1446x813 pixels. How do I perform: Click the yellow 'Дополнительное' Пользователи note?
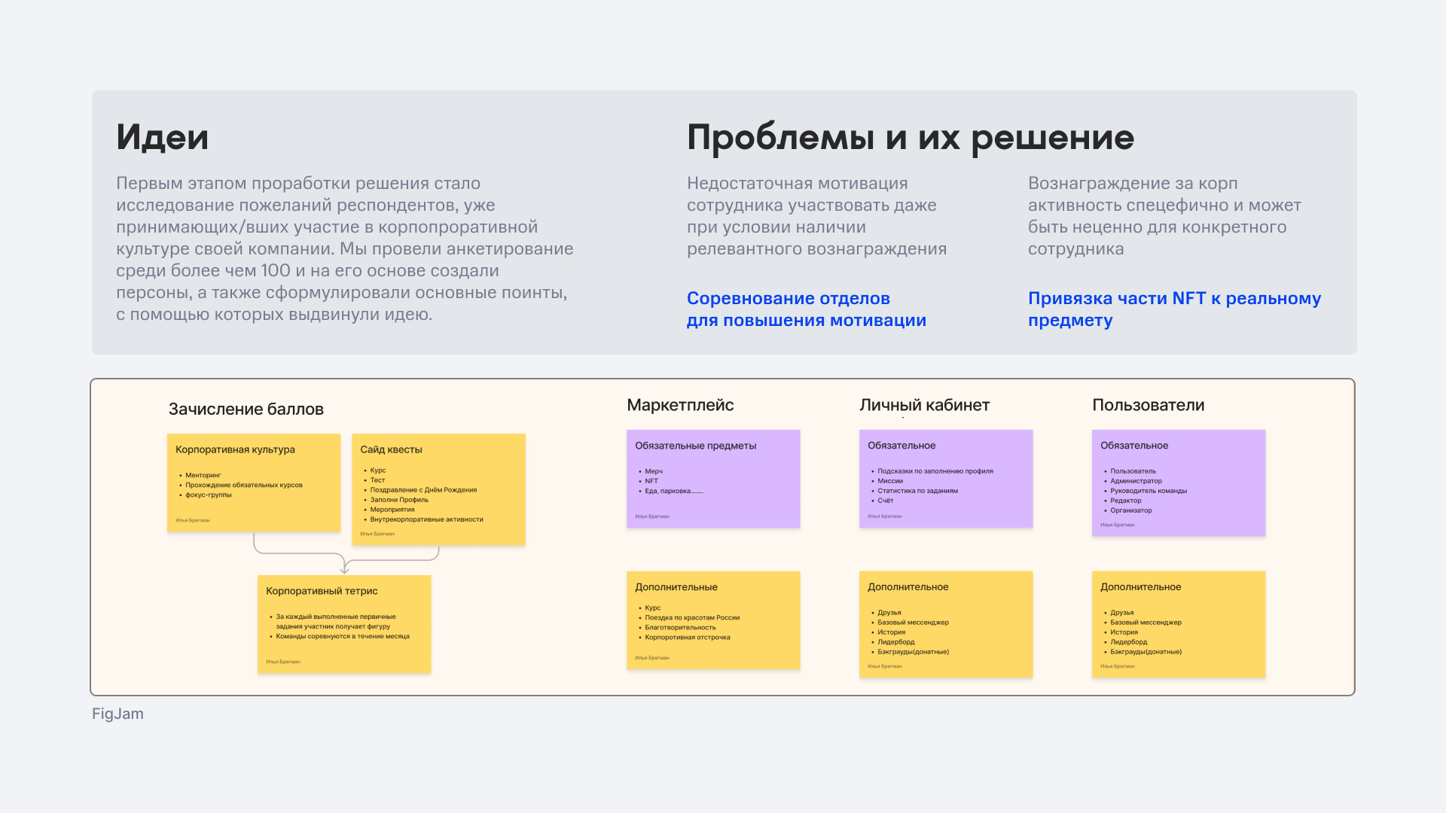tap(1179, 624)
